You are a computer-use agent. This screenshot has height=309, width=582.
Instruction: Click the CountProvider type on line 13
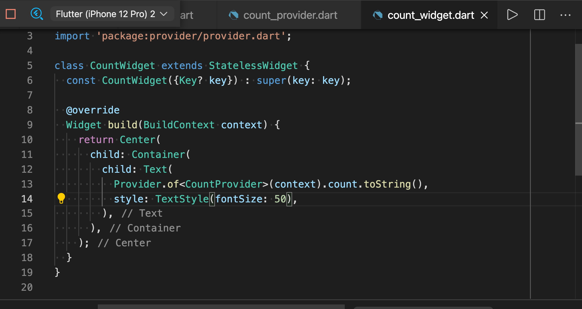[x=224, y=184]
